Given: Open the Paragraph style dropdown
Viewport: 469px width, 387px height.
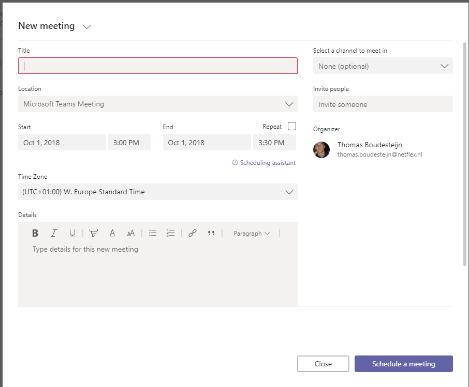Looking at the screenshot, I should pos(252,233).
